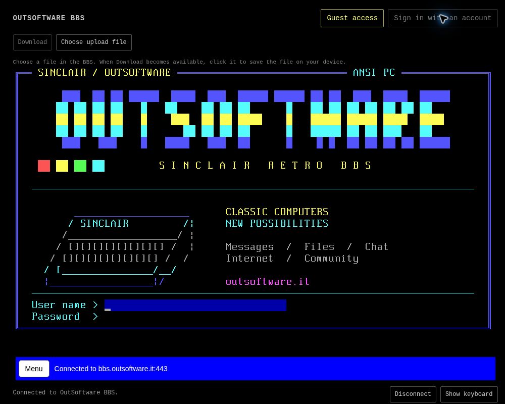Sign in with an account
Viewport: 505px width, 404px height.
(x=442, y=18)
